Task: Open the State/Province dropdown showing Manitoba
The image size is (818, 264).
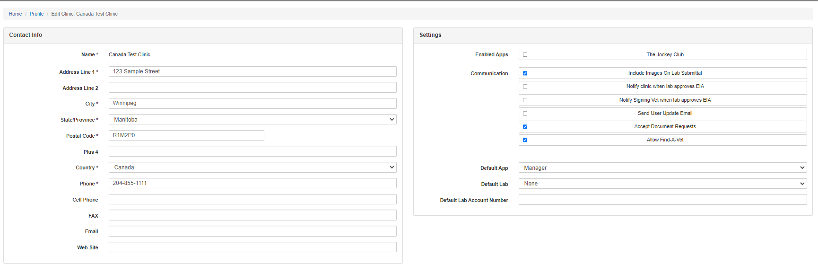Action: (252, 120)
